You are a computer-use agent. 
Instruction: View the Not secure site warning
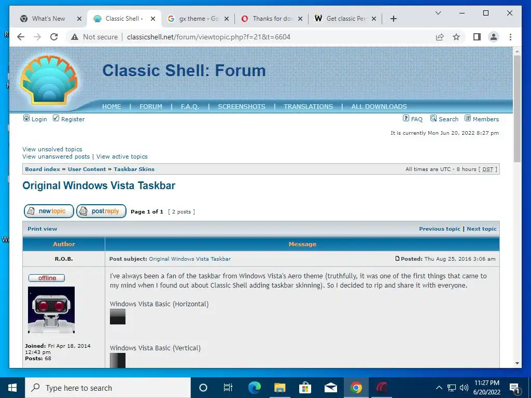[94, 37]
